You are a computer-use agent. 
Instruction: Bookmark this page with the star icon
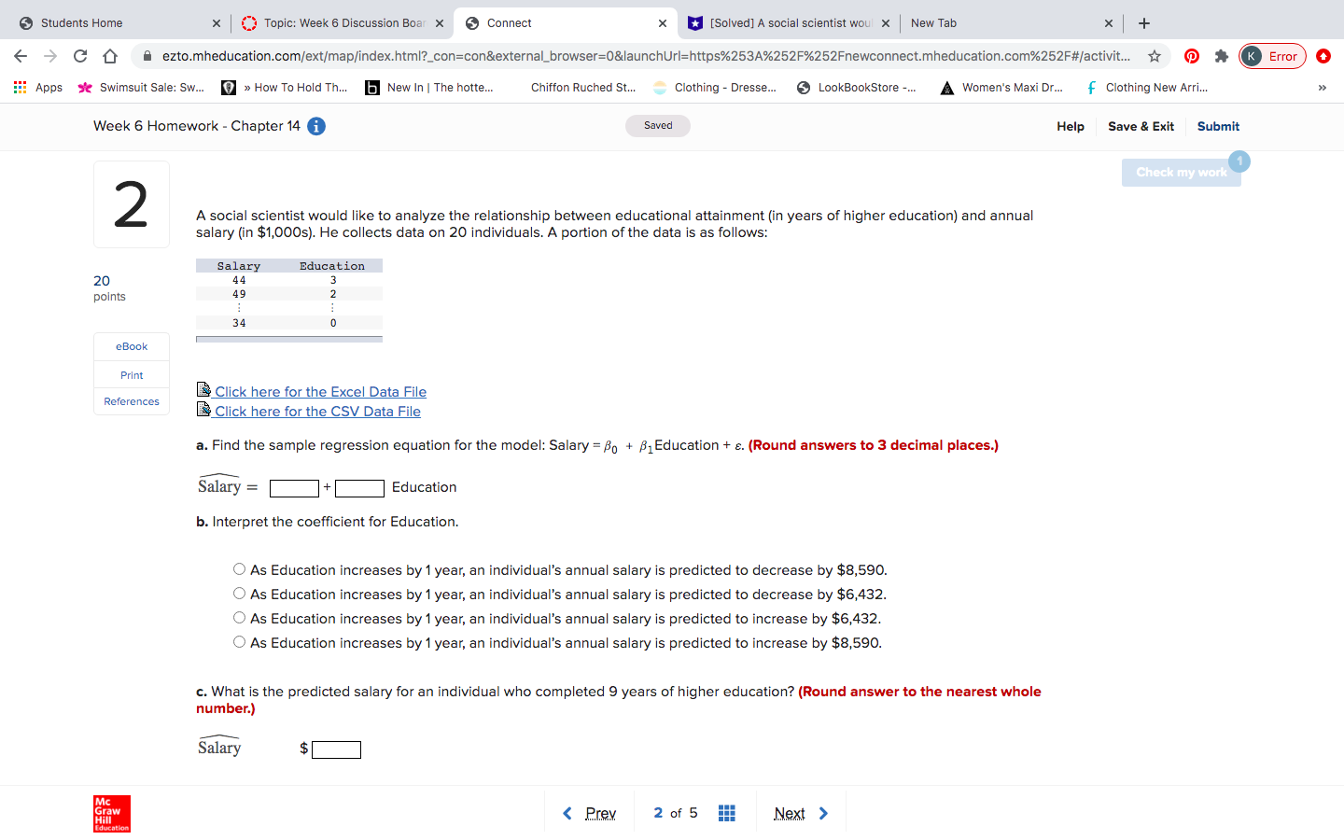[x=1155, y=56]
